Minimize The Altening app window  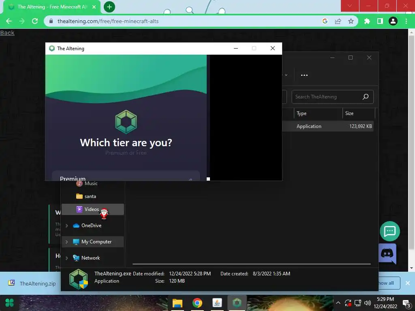(236, 49)
